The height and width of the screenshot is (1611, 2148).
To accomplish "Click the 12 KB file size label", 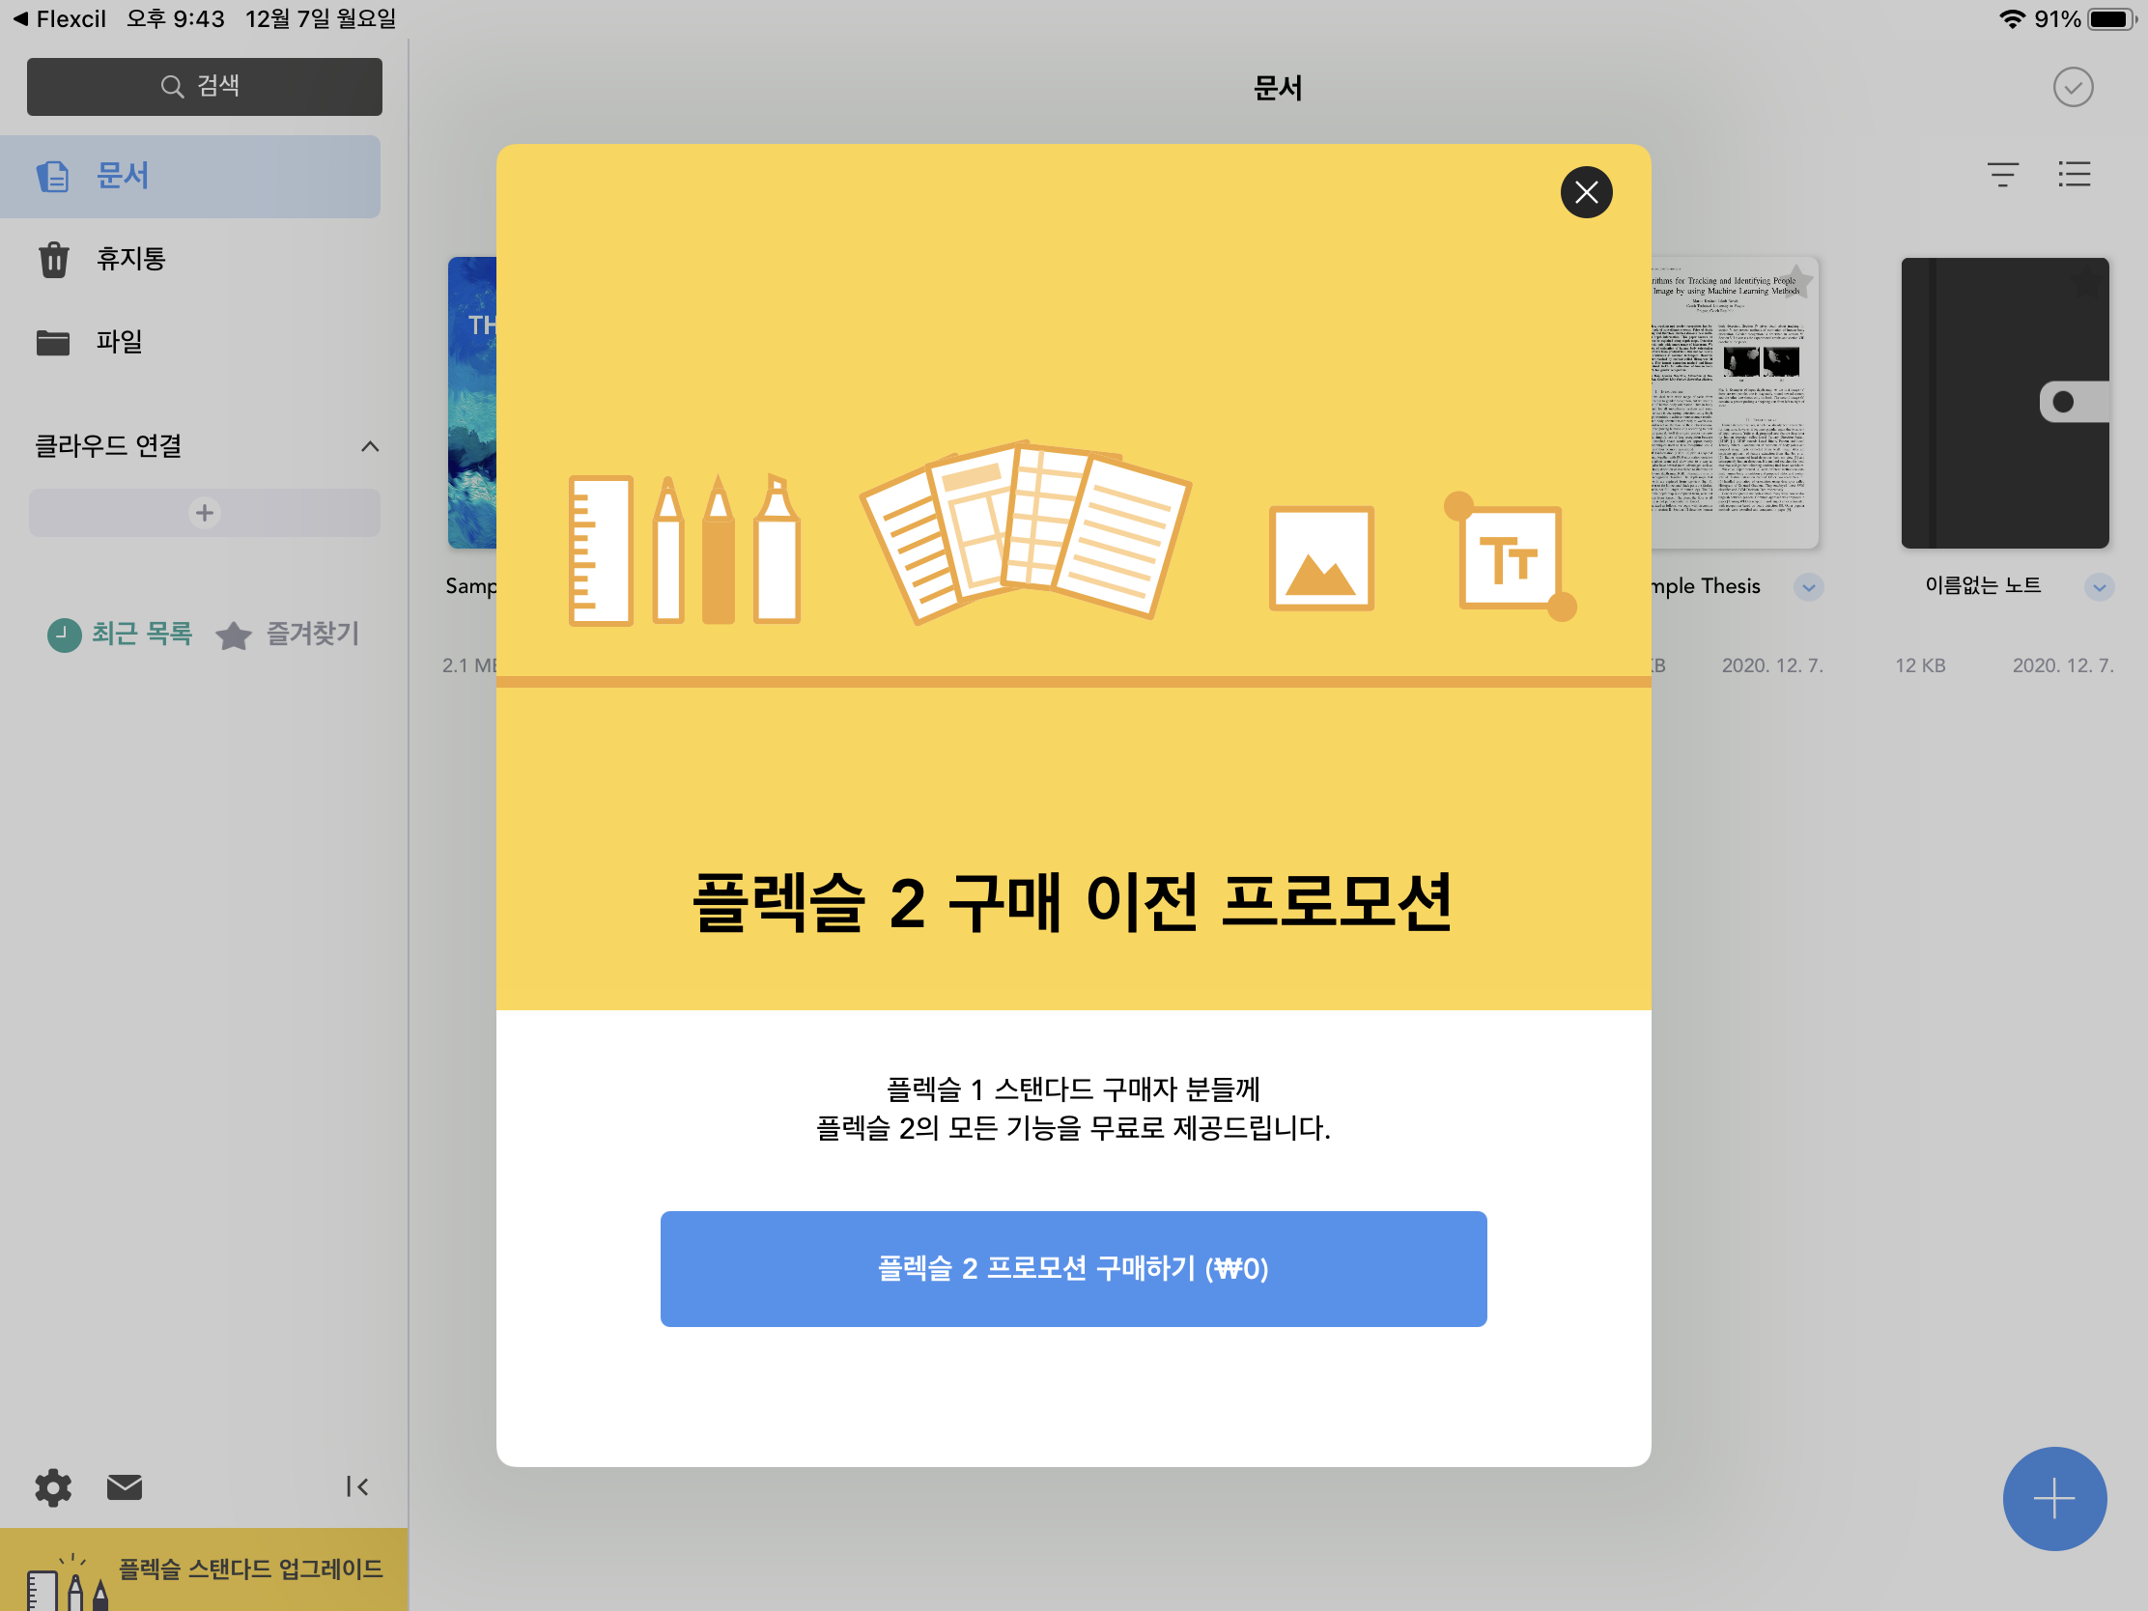I will point(1920,665).
